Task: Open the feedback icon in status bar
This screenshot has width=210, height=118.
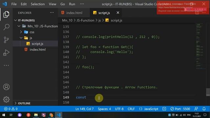Action: tap(196, 109)
